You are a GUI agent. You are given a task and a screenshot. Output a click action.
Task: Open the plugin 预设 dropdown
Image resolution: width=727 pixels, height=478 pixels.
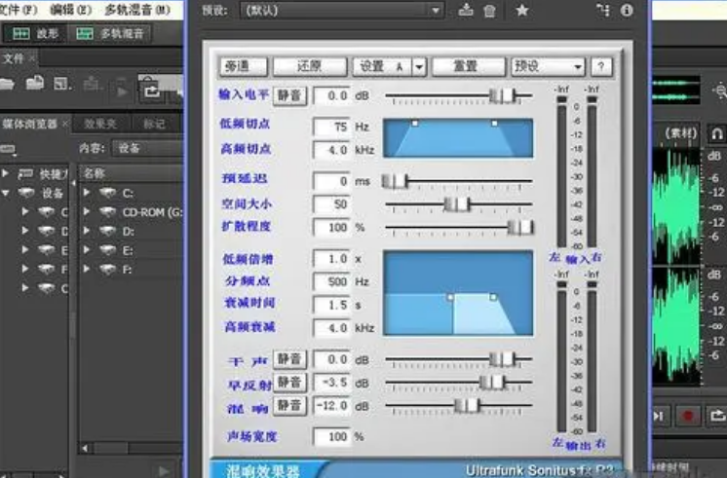548,67
